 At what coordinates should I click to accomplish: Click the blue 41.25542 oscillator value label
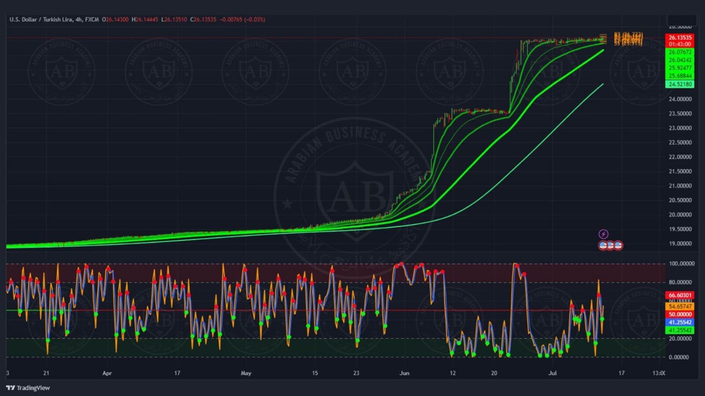680,322
